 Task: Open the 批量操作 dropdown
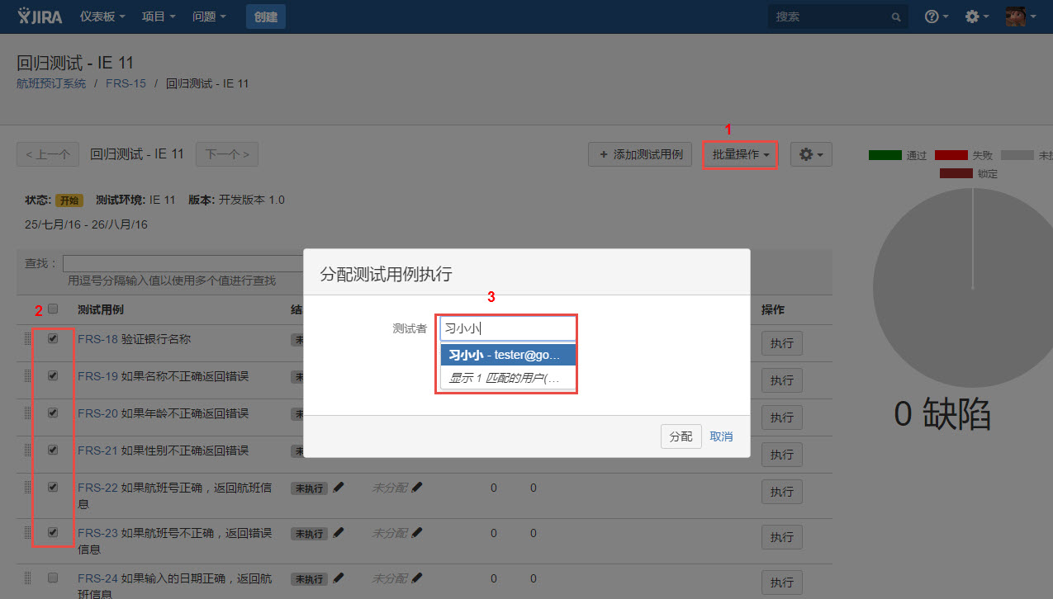(740, 154)
